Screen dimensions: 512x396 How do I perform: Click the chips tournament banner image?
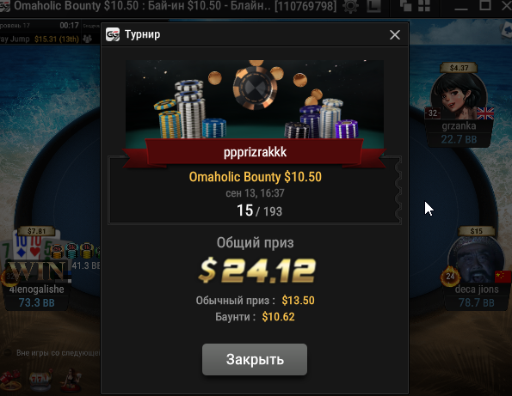[x=255, y=100]
